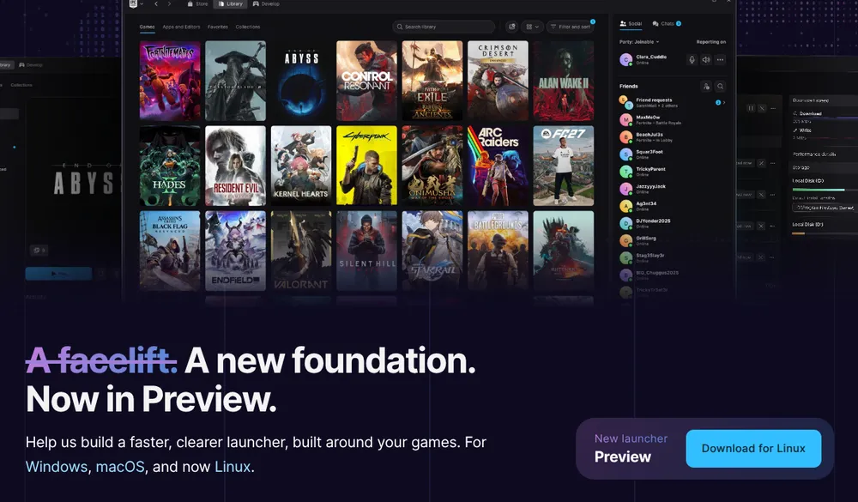Follow the Windows link
The width and height of the screenshot is (858, 502).
57,467
